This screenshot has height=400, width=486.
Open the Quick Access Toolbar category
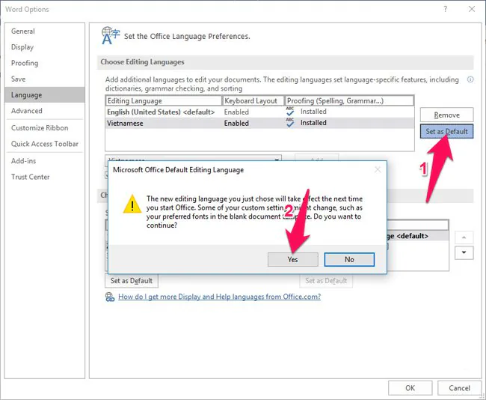click(x=45, y=144)
